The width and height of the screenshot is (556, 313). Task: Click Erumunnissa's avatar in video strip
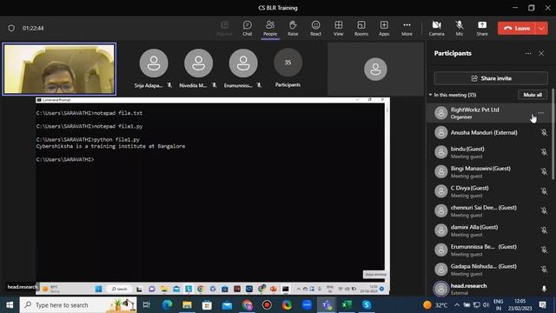click(x=243, y=63)
